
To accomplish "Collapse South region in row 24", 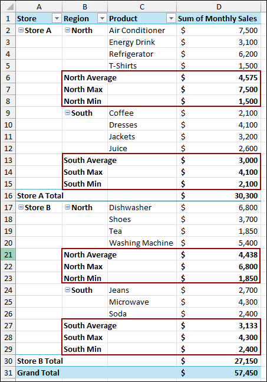I will [x=67, y=290].
